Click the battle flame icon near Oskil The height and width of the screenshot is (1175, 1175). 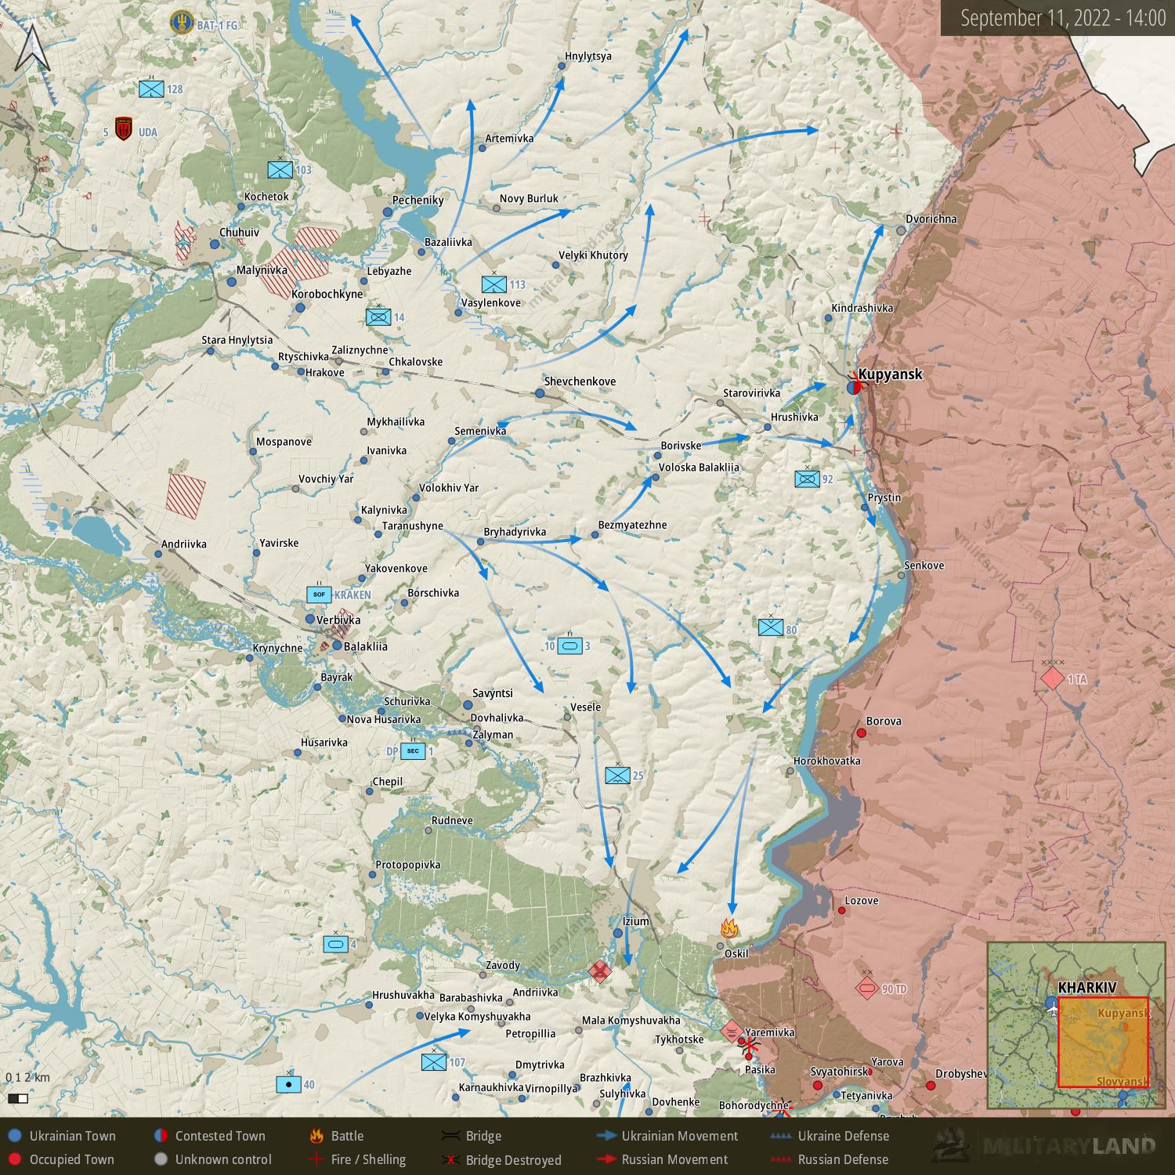click(730, 928)
